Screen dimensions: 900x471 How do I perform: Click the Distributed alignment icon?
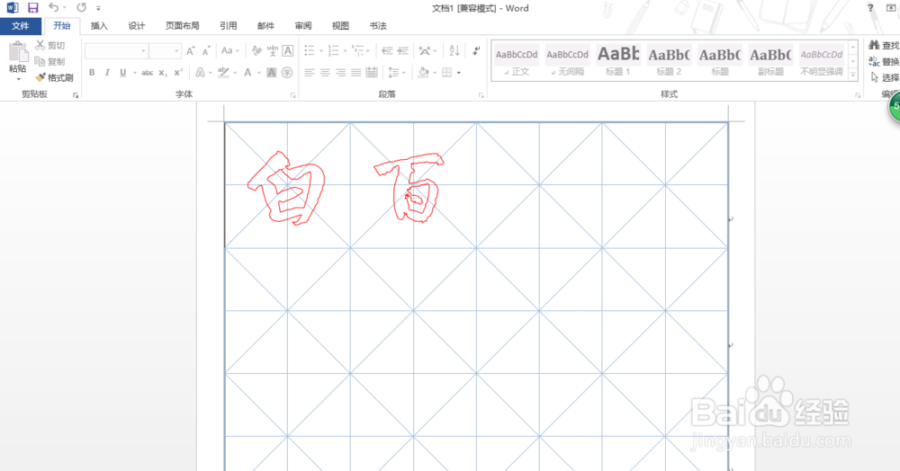click(372, 73)
